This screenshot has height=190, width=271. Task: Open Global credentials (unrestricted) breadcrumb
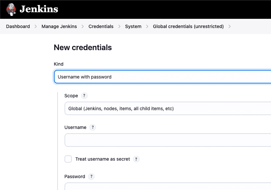(x=188, y=26)
